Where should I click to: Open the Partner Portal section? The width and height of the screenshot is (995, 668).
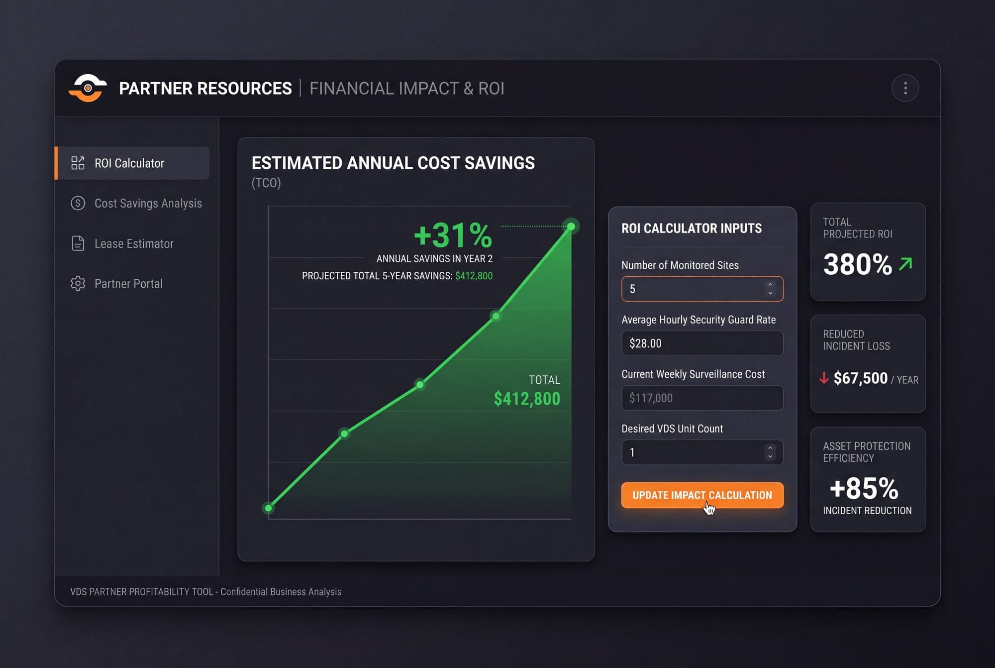coord(117,283)
